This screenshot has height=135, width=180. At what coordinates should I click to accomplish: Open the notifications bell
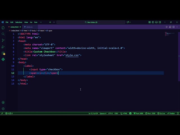pos(178,113)
